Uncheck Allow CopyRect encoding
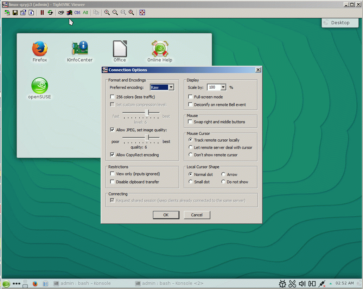Screen dimensions: 363x289 click(x=112, y=155)
